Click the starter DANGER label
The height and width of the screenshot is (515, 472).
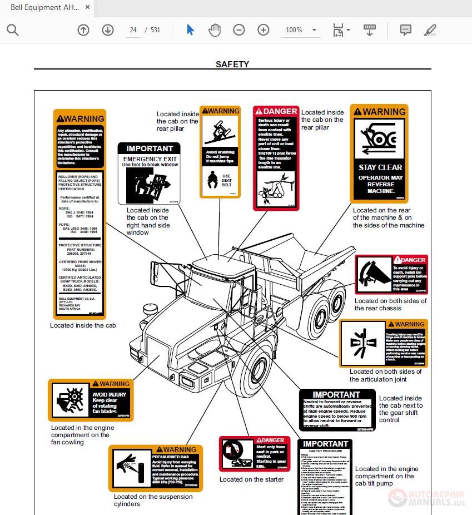(x=255, y=454)
